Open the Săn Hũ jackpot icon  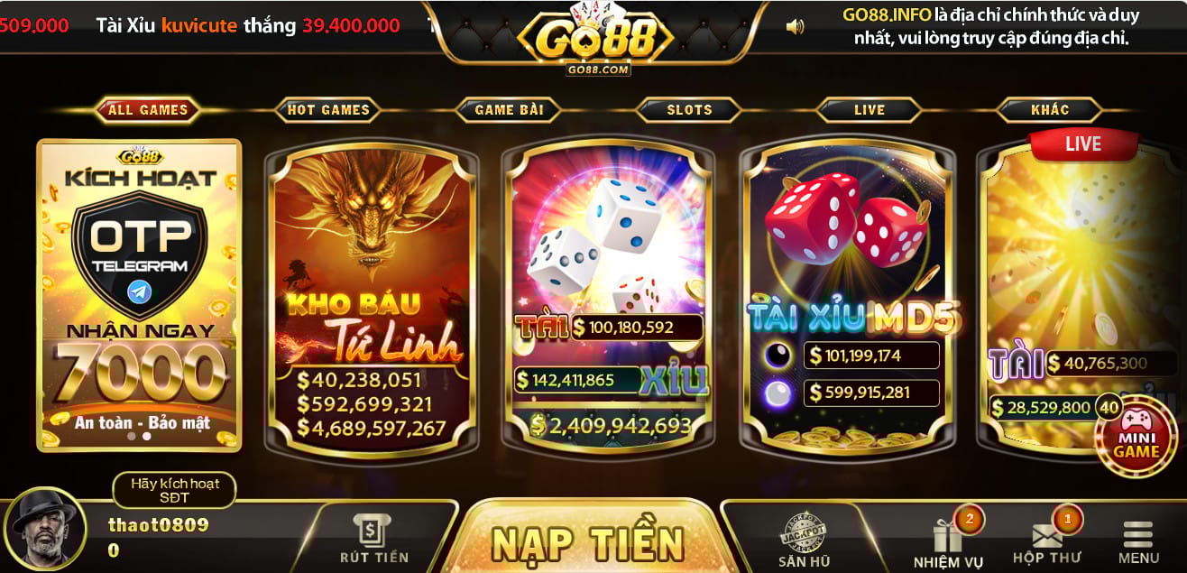[x=804, y=541]
